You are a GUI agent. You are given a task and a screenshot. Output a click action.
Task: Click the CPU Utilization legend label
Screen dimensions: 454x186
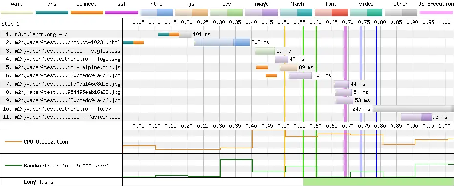[x=46, y=142]
